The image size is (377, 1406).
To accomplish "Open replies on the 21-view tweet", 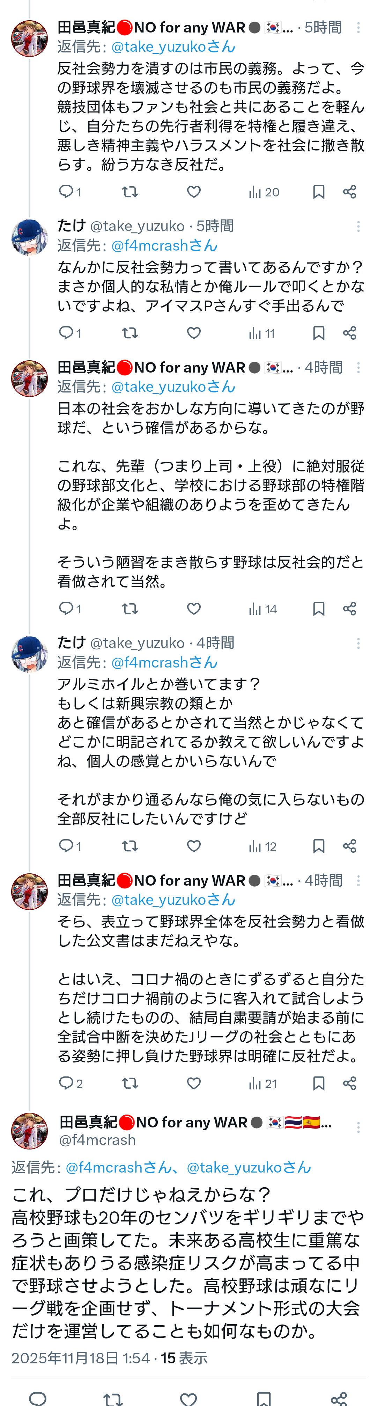I will click(66, 1083).
